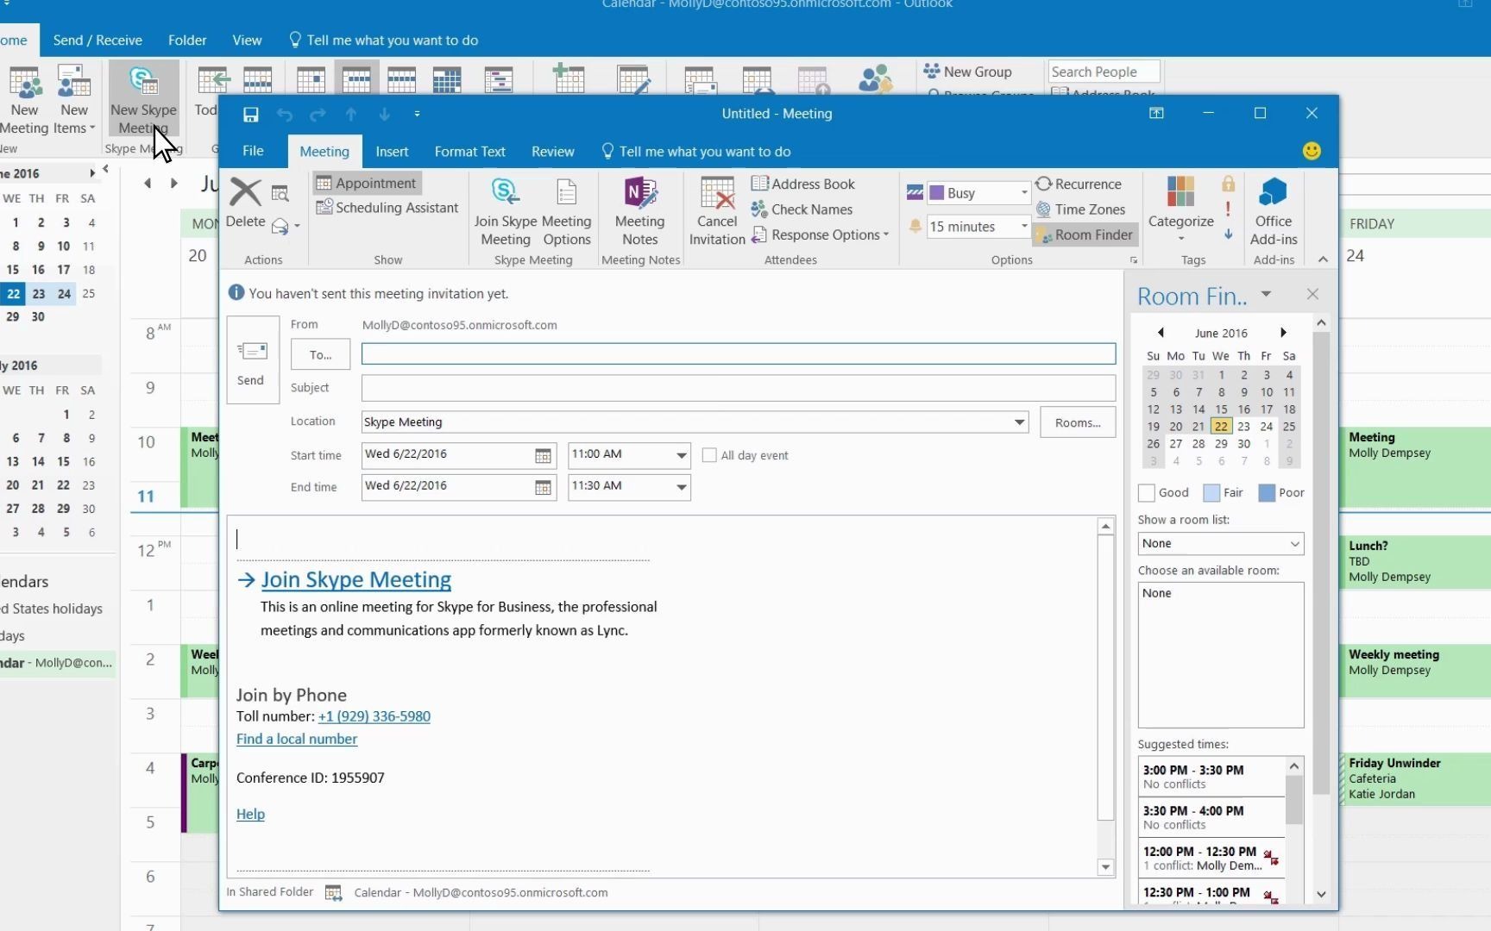
Task: Switch to Insert tab
Action: tap(392, 152)
